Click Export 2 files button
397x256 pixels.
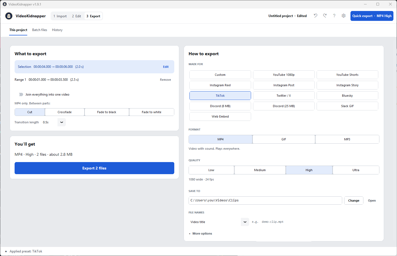point(94,168)
